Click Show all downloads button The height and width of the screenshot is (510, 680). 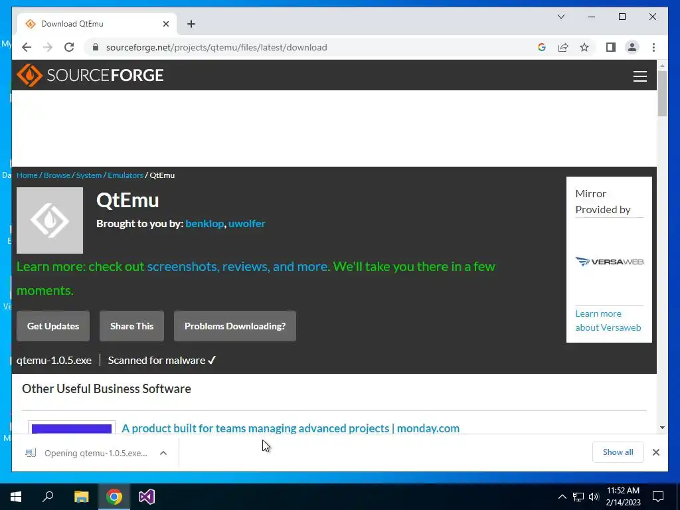click(x=618, y=452)
